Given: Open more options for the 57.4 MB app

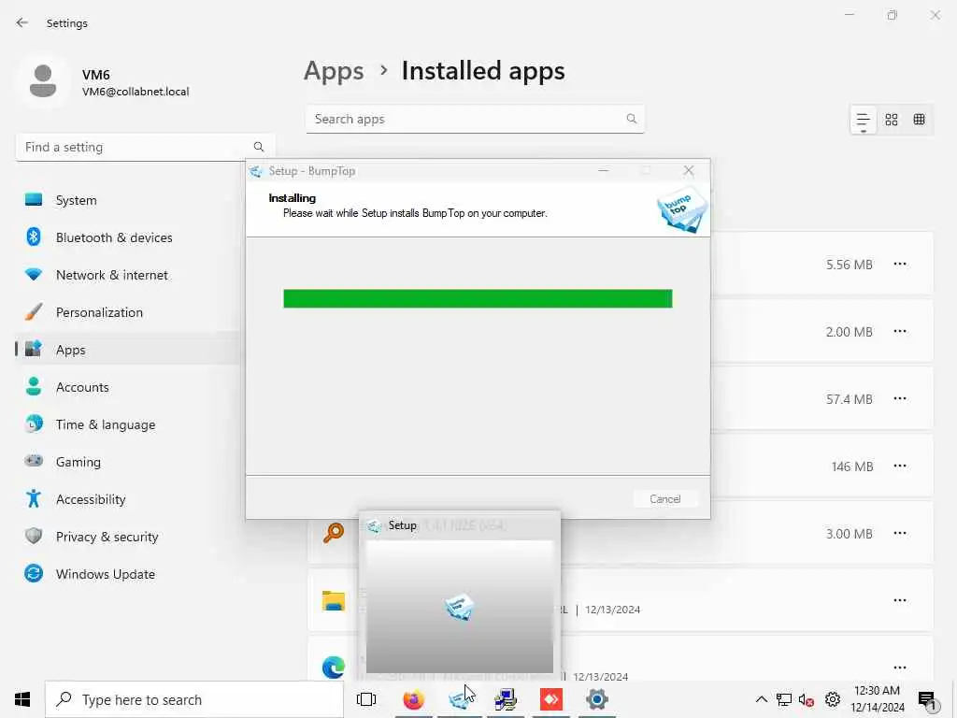Looking at the screenshot, I should 900,398.
